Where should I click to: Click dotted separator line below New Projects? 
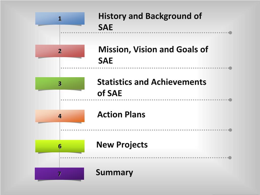click(x=144, y=158)
